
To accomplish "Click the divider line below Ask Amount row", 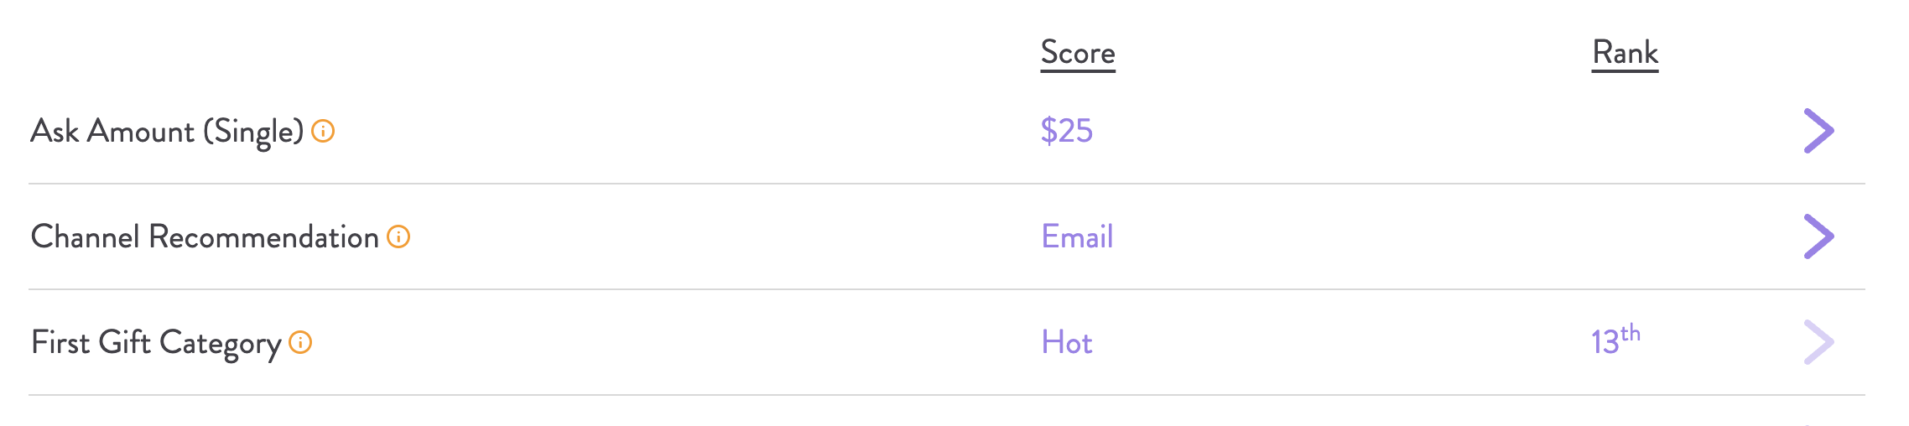I will (946, 184).
